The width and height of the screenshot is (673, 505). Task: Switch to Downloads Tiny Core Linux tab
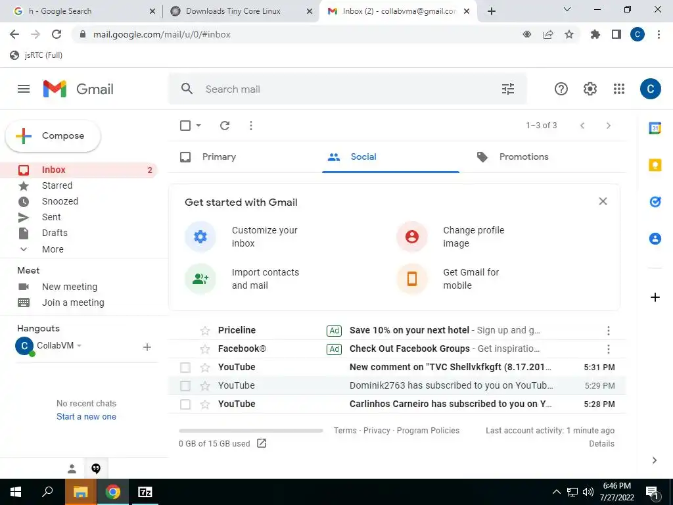(241, 11)
